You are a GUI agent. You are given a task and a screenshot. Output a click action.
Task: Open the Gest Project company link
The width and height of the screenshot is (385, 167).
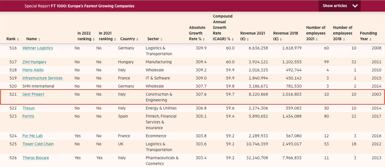33,94
